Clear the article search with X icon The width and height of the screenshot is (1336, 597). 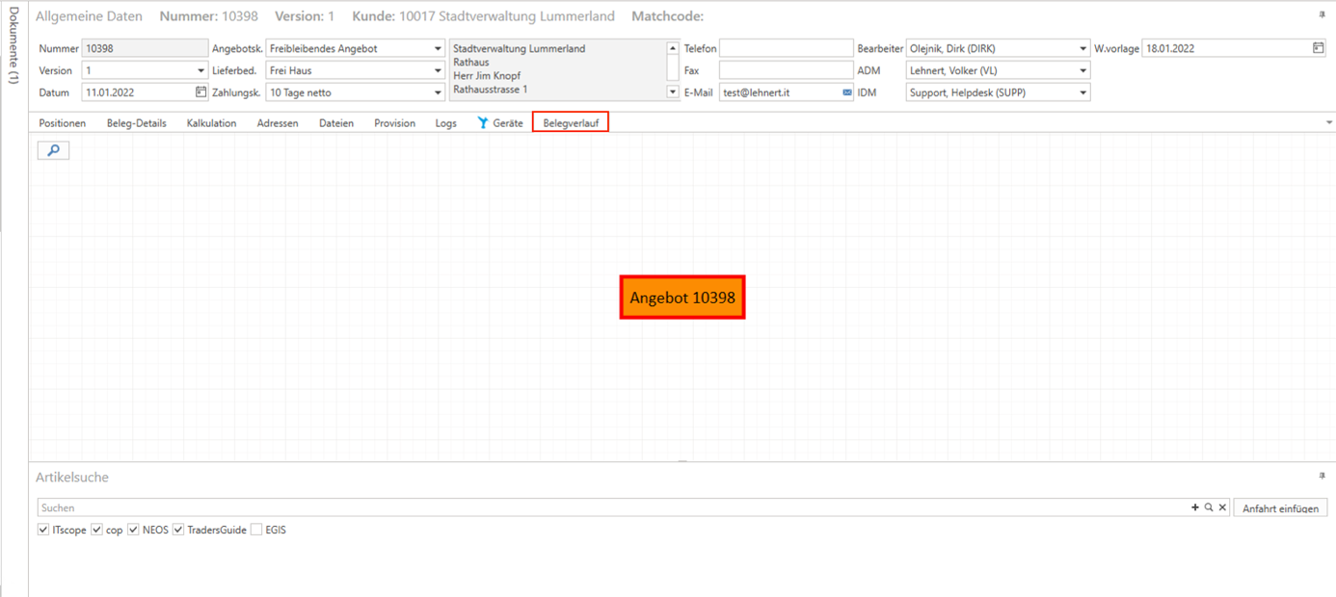coord(1222,507)
